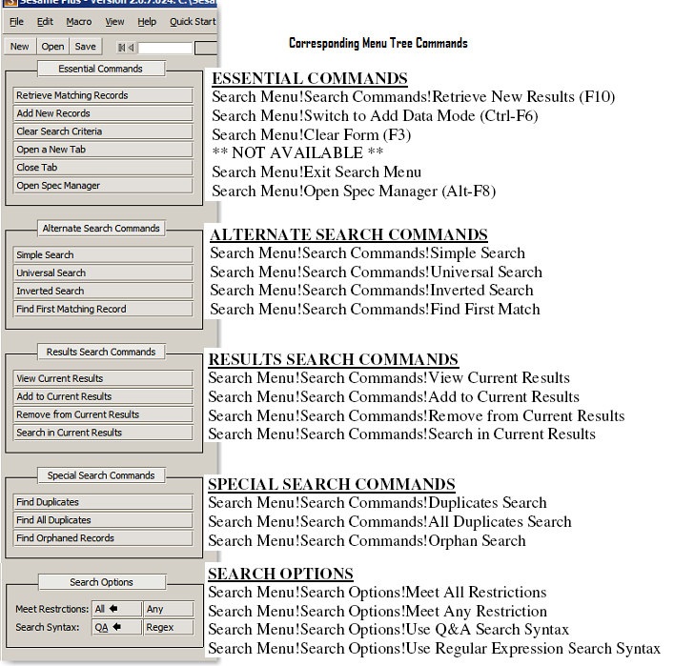Select Regex search syntax
Image resolution: width=674 pixels, height=666 pixels.
168,627
